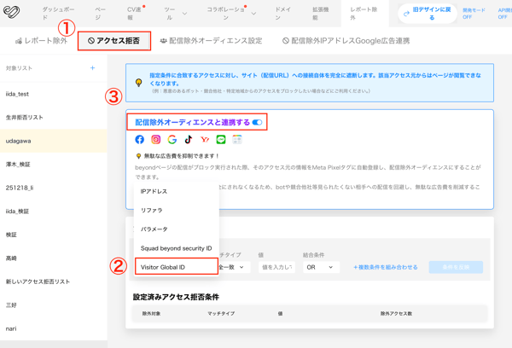Select the iida_test list
Viewport: 512px width, 348px height.
[54, 94]
